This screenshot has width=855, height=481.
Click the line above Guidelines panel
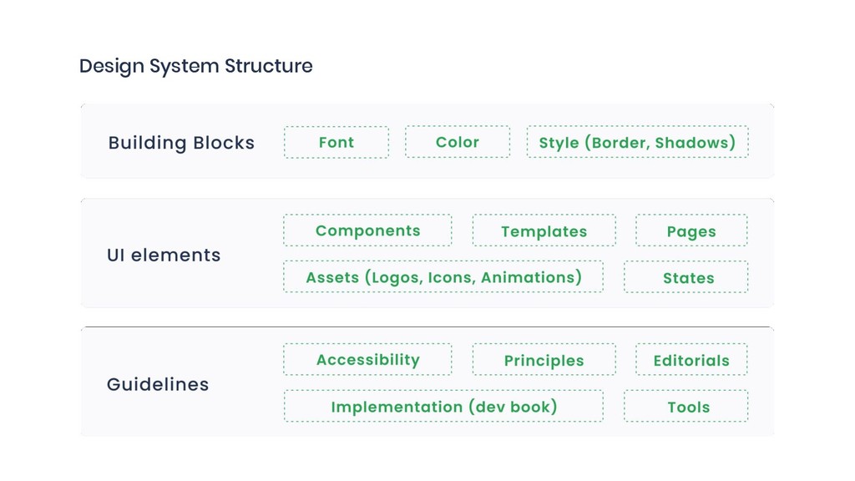427,327
